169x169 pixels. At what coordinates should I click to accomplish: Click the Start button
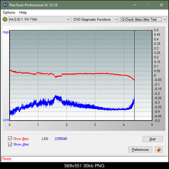click(x=153, y=139)
